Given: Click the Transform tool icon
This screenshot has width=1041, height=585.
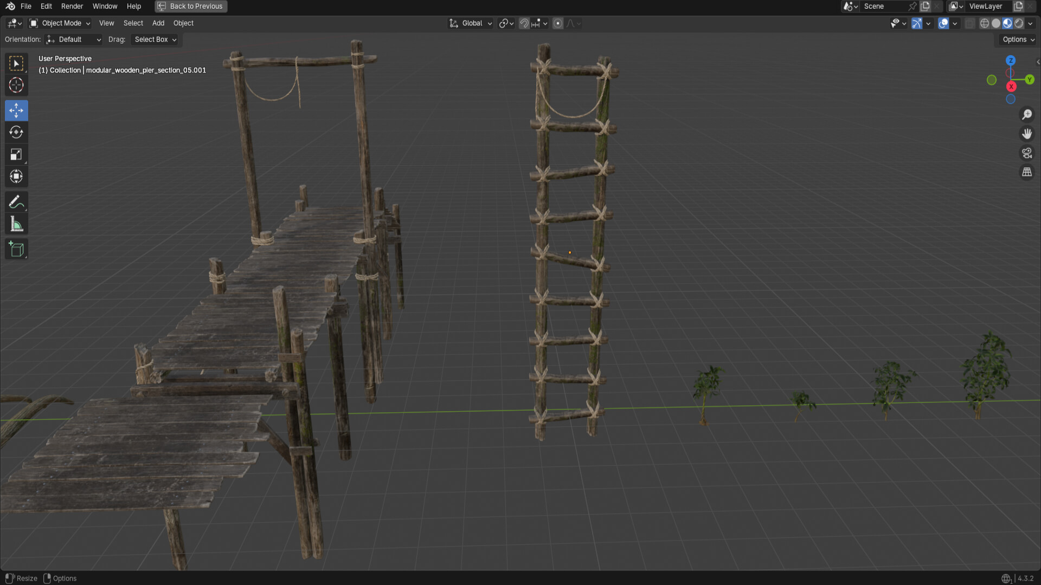Looking at the screenshot, I should click(x=16, y=176).
